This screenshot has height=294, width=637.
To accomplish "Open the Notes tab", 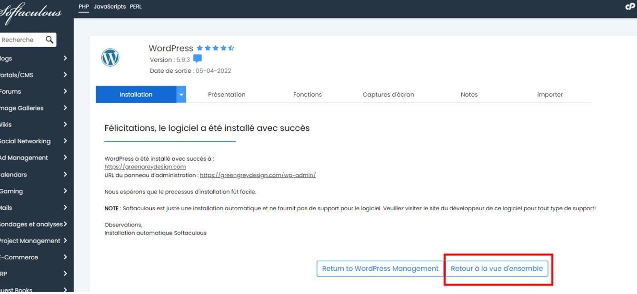I will [469, 94].
